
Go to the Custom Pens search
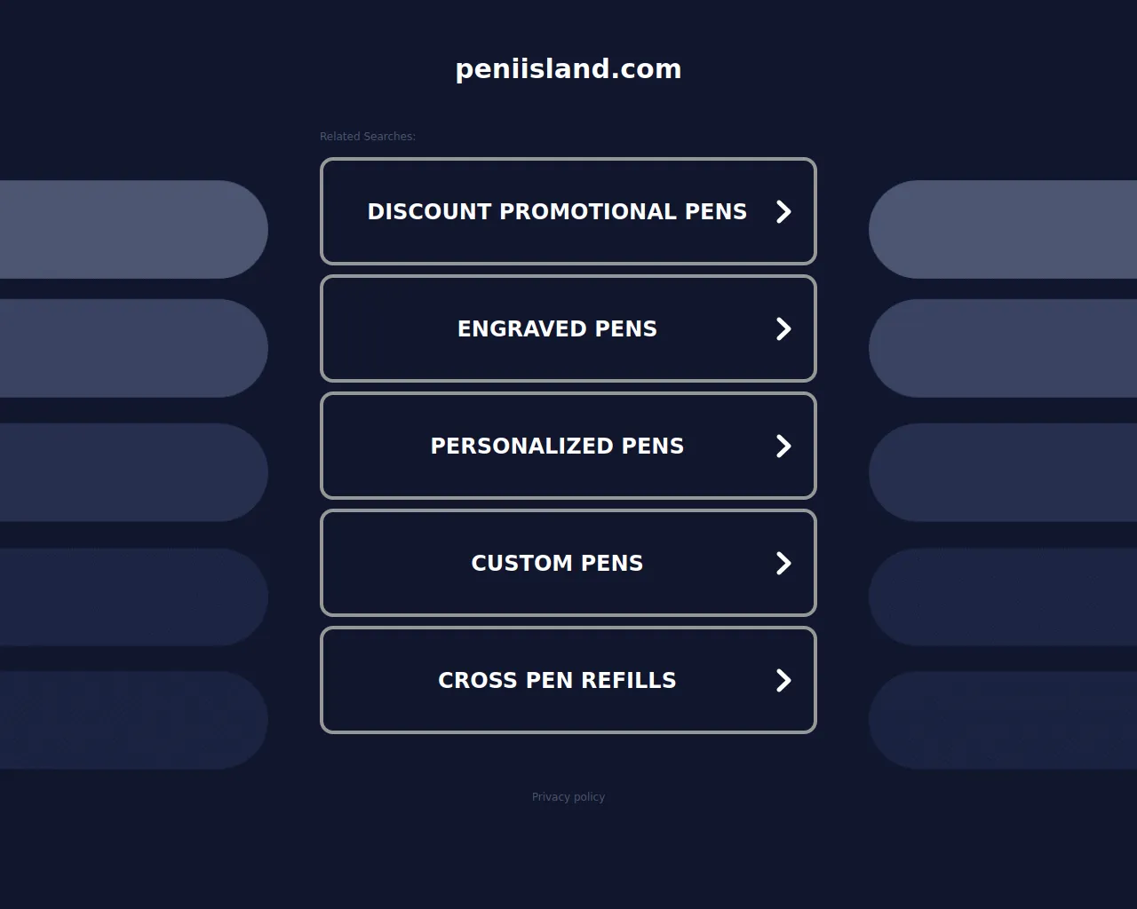coord(556,563)
